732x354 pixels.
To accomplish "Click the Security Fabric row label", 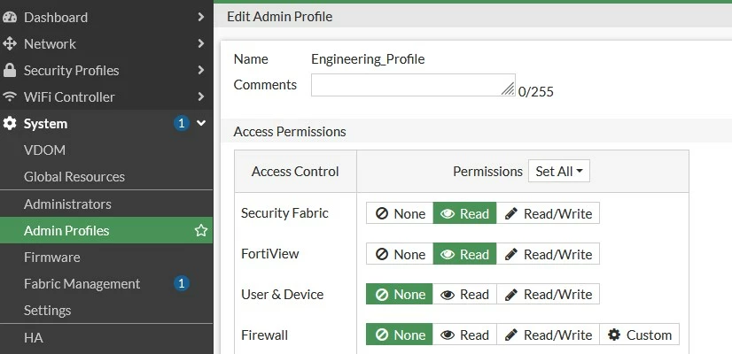I will click(284, 213).
